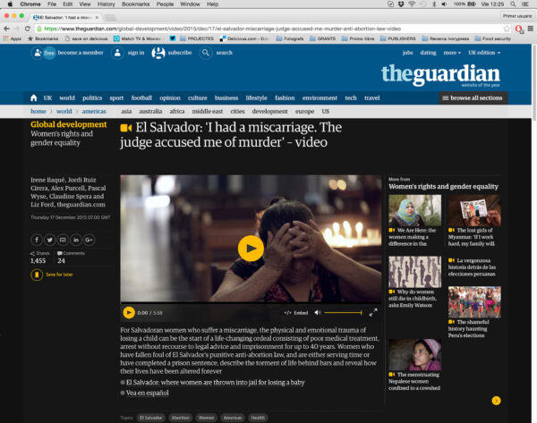Enter fullscreen video mode
Image resolution: width=537 pixels, height=423 pixels.
click(x=372, y=312)
